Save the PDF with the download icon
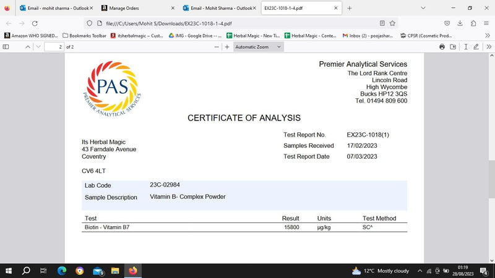 (x=453, y=47)
